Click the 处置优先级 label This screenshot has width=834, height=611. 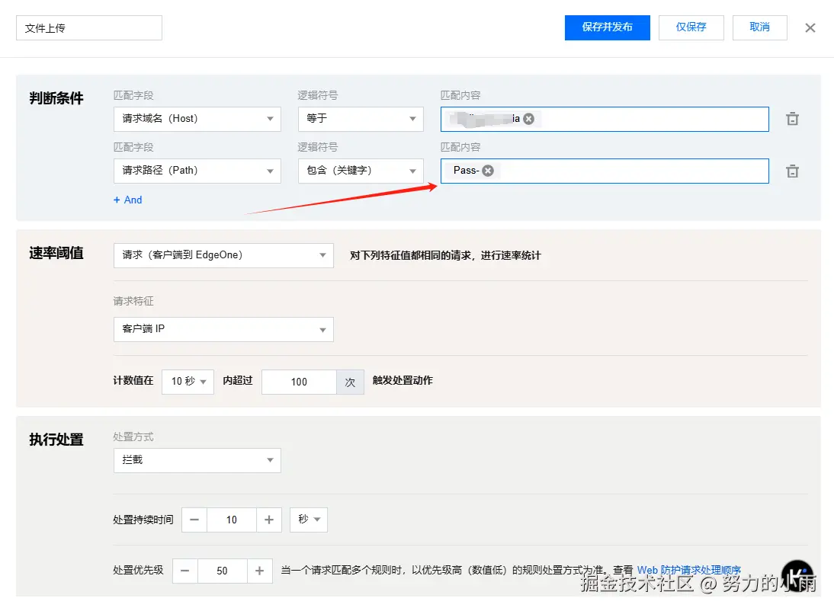(138, 570)
